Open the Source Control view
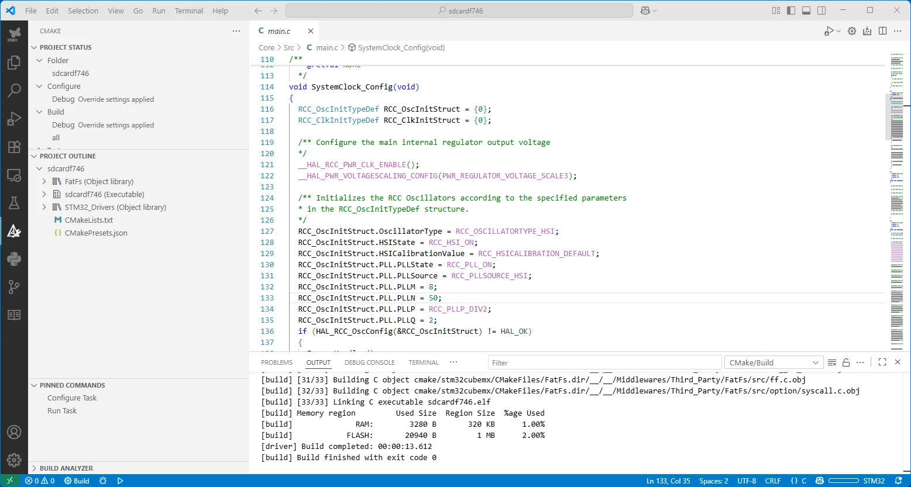 [x=14, y=287]
